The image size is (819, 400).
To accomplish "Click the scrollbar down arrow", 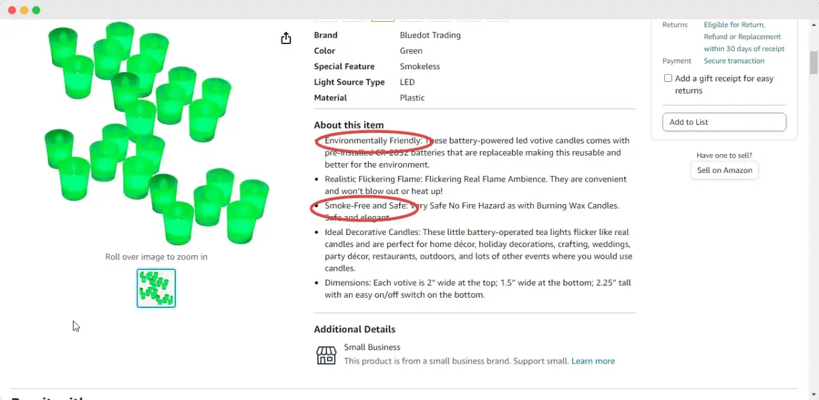I will [x=814, y=394].
